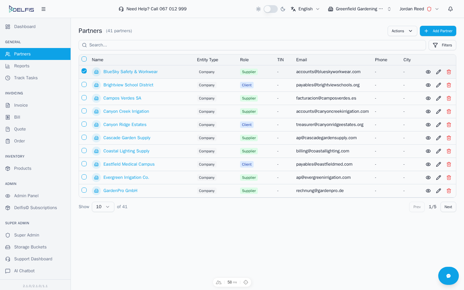The width and height of the screenshot is (464, 290).
Task: Click trash icon for Eastfield Medical Campus
Action: coord(449,164)
